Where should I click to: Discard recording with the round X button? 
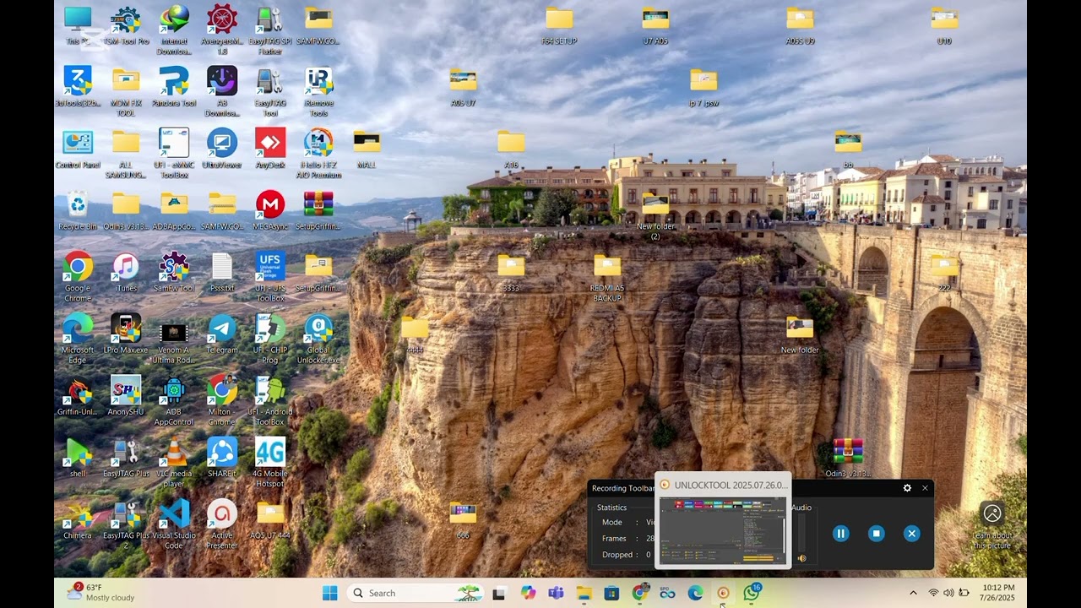(x=911, y=533)
